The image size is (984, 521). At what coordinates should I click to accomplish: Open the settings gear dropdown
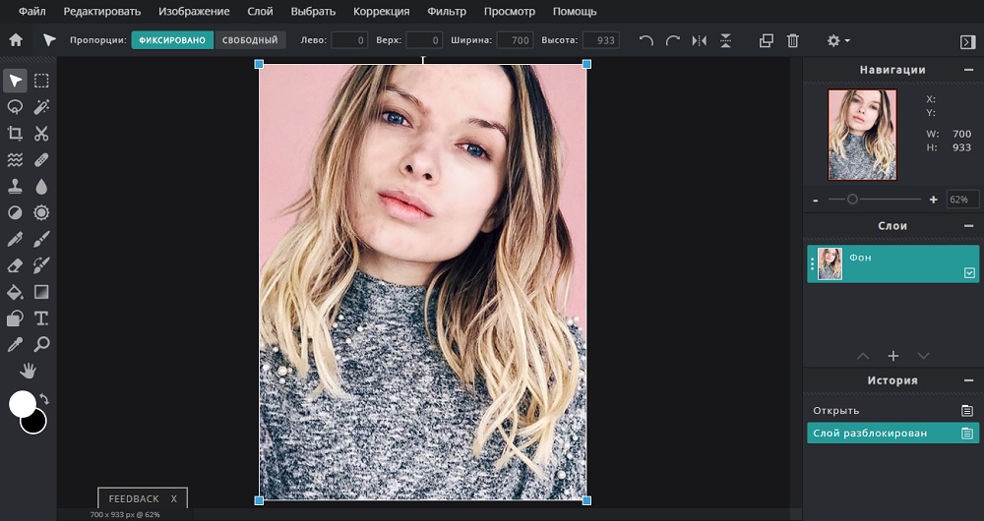point(837,40)
